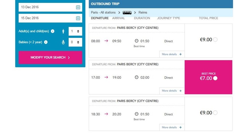This screenshot has height=134, width=235.
Task: Open the adults and children count dropdown
Action: point(75,31)
